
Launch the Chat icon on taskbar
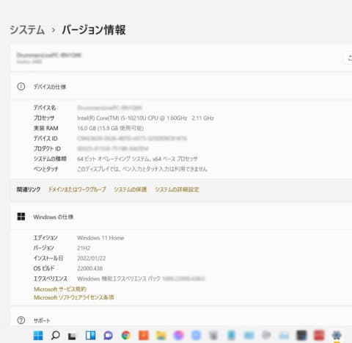pyautogui.click(x=108, y=336)
